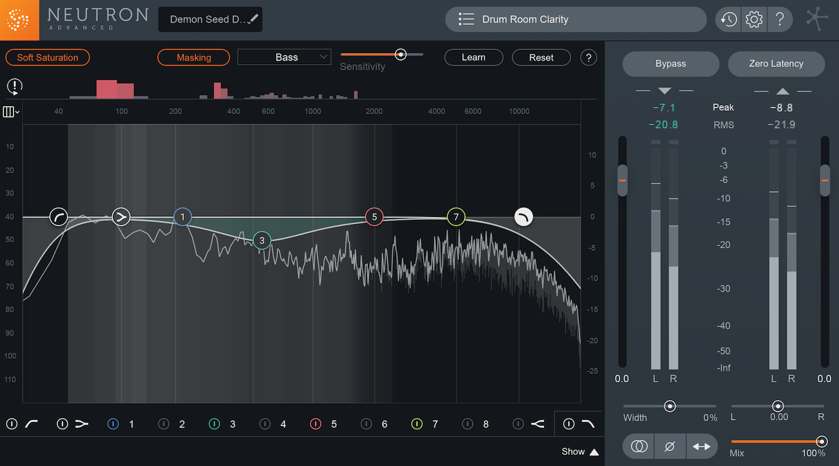Select EQ node 1 on the curve
The width and height of the screenshot is (839, 466).
pyautogui.click(x=182, y=216)
